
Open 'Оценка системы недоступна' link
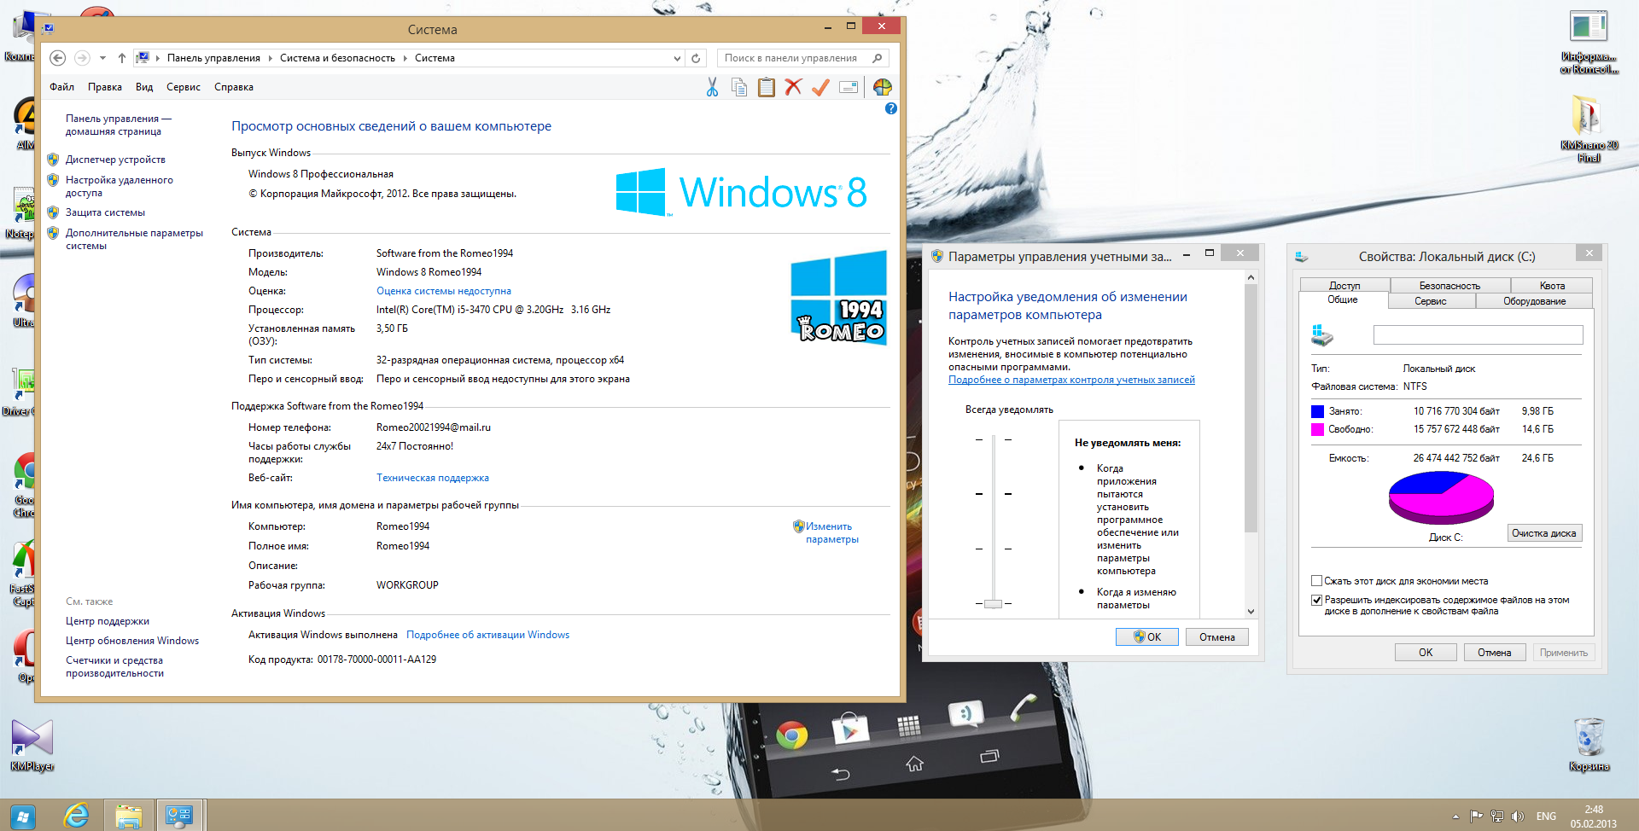pyautogui.click(x=444, y=291)
